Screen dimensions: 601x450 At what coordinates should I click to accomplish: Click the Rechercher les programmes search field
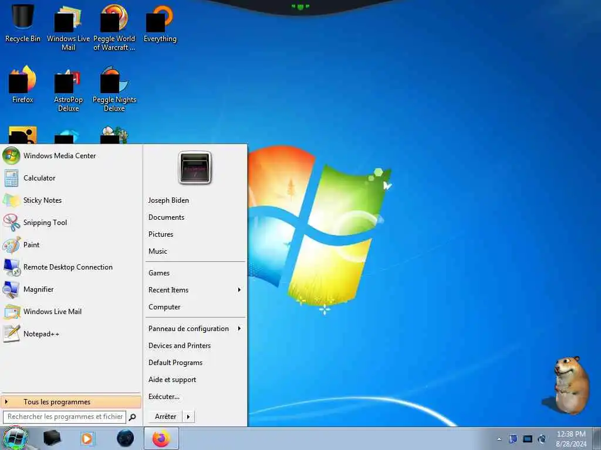click(65, 417)
